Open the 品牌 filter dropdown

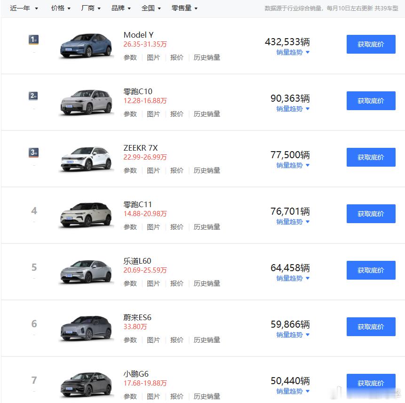pyautogui.click(x=121, y=8)
